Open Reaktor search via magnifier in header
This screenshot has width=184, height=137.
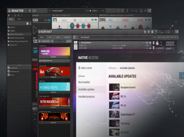tap(30, 11)
